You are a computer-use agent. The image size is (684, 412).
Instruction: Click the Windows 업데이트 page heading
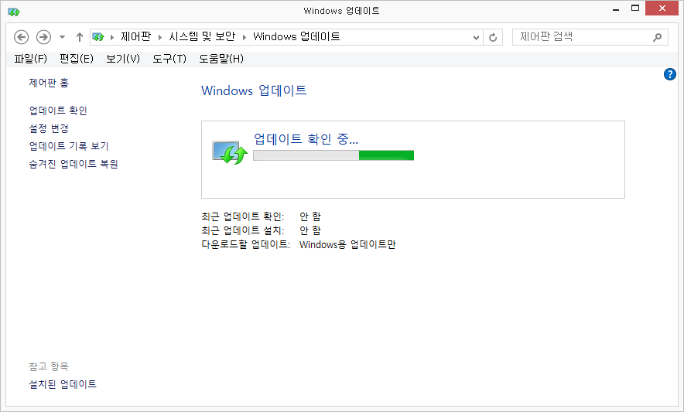[254, 90]
